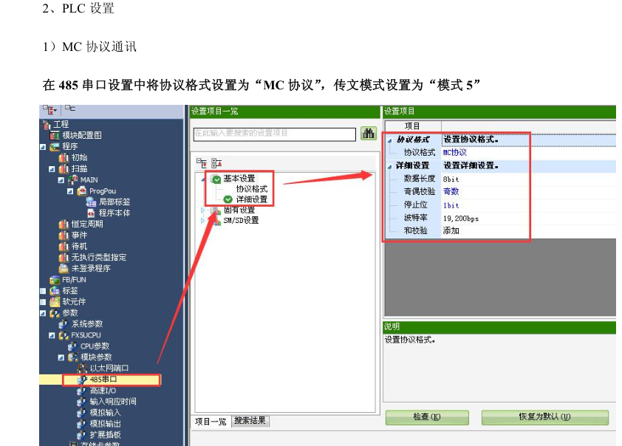The height and width of the screenshot is (446, 622).
Task: Collapse the 程序 node in project tree
Action: [43, 146]
